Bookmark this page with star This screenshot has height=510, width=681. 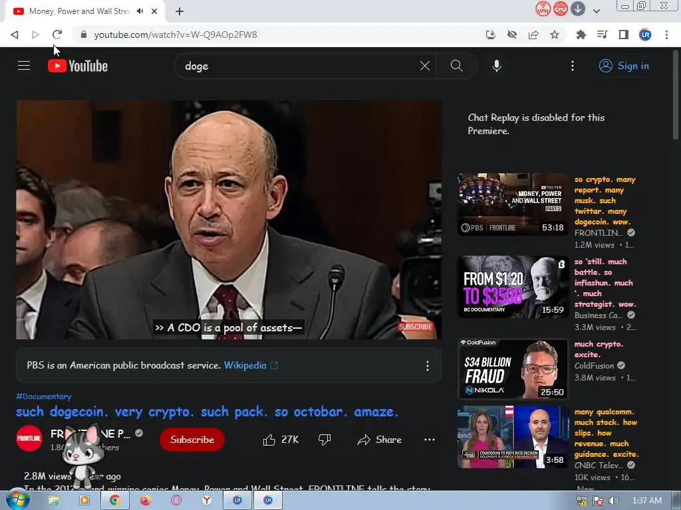(x=555, y=35)
